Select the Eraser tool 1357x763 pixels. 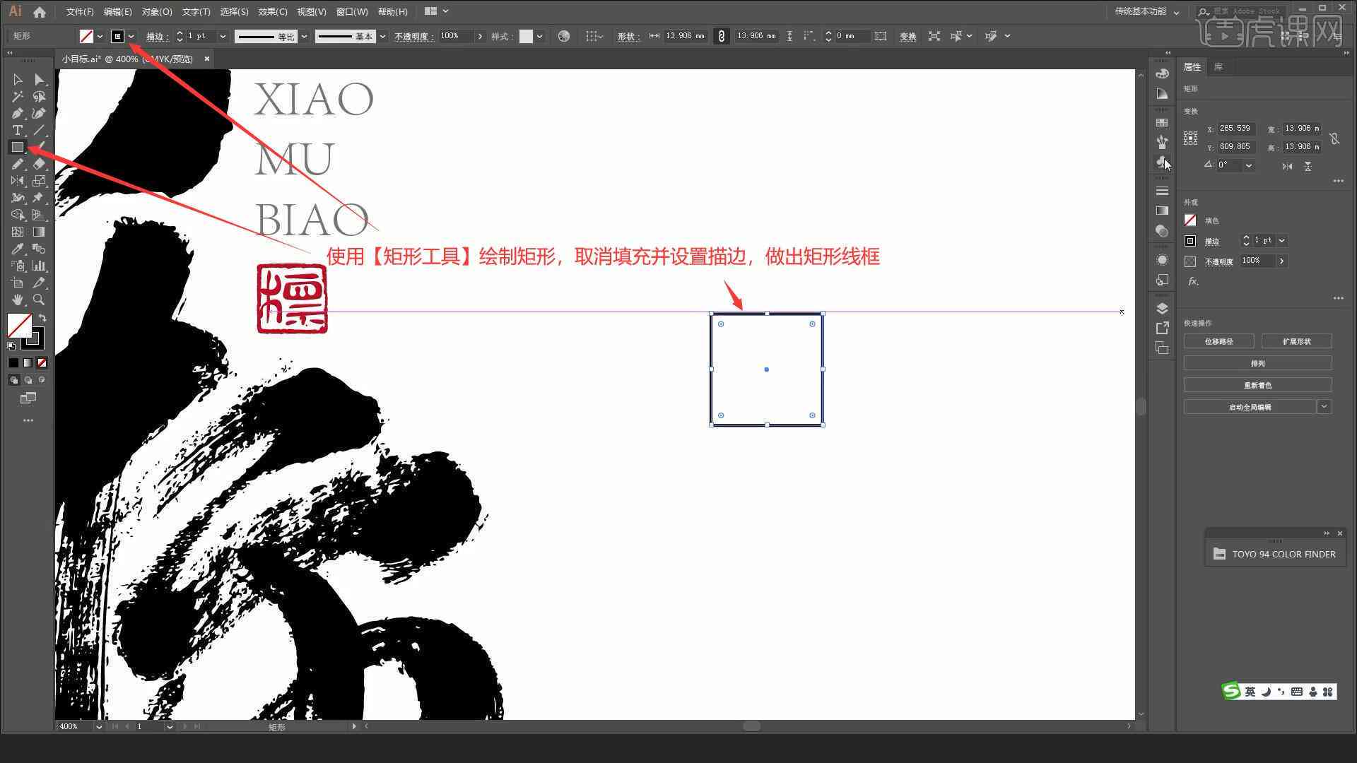[39, 164]
